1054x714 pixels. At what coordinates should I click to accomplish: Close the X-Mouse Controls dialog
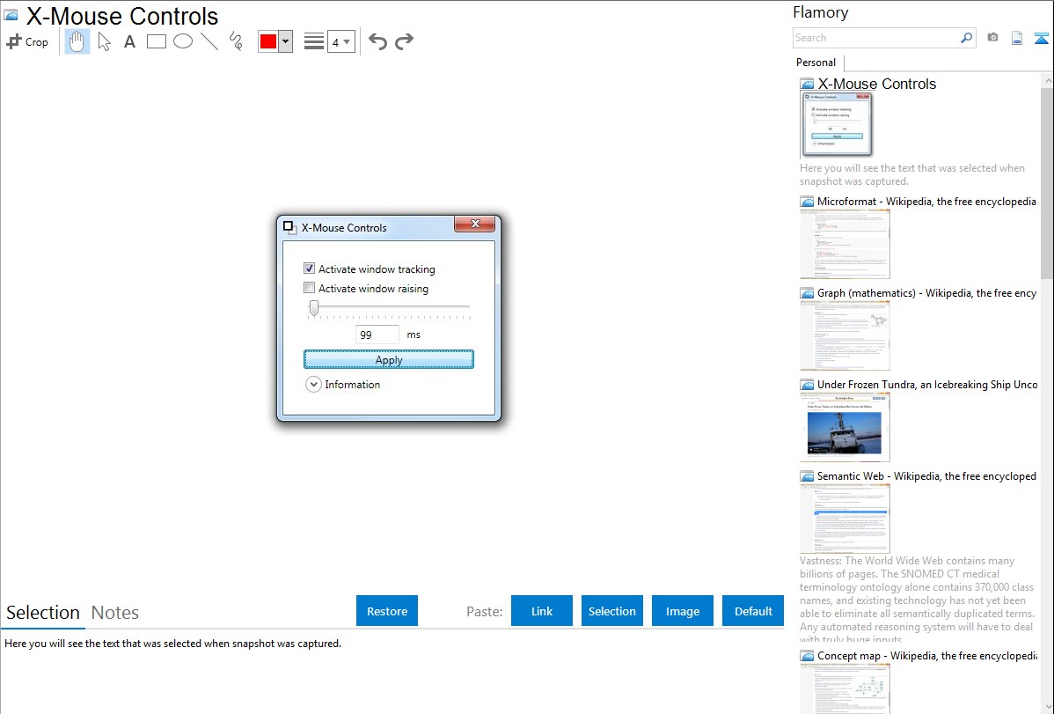click(475, 224)
